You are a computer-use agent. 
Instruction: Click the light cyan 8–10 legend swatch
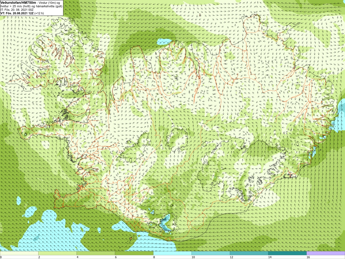coord(172,253)
